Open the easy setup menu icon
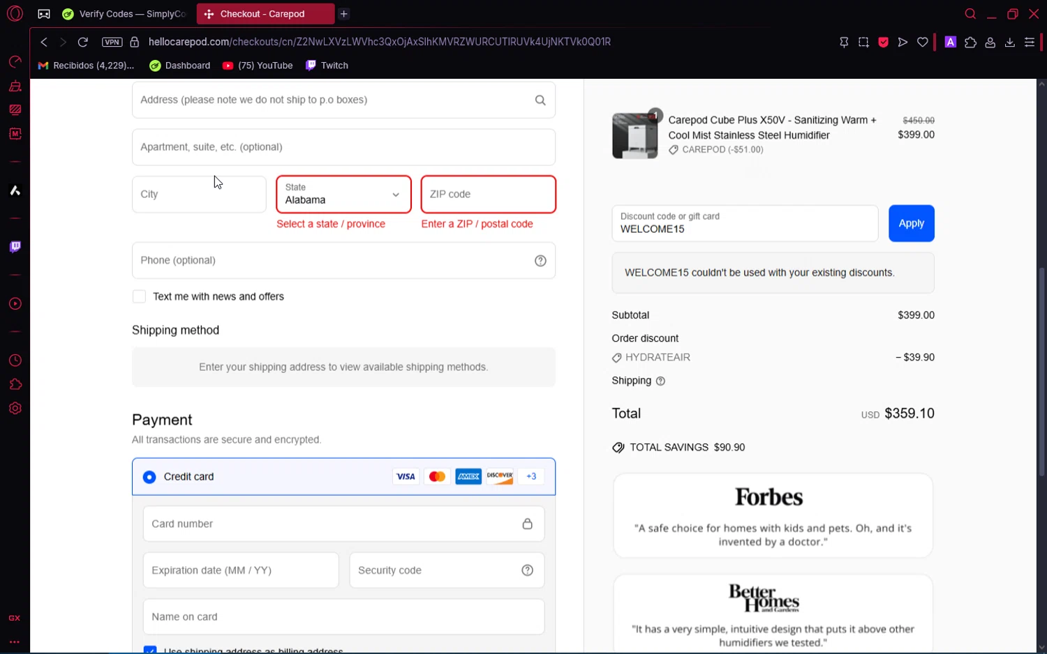Screen dimensions: 1047x654 1029,42
